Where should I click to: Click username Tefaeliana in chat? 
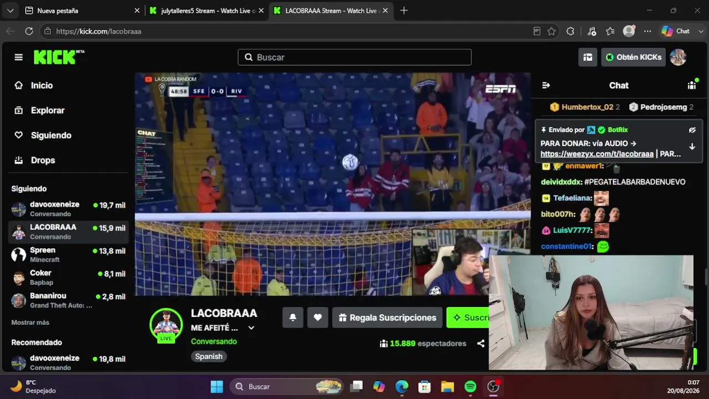[572, 198]
